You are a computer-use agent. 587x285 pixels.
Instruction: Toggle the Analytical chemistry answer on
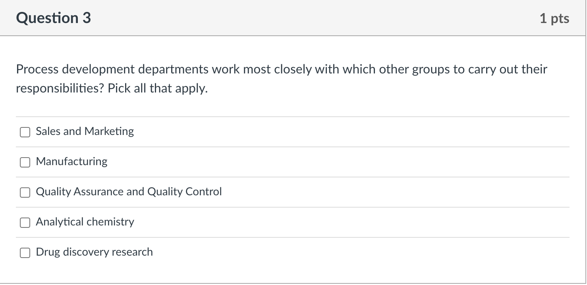(25, 222)
